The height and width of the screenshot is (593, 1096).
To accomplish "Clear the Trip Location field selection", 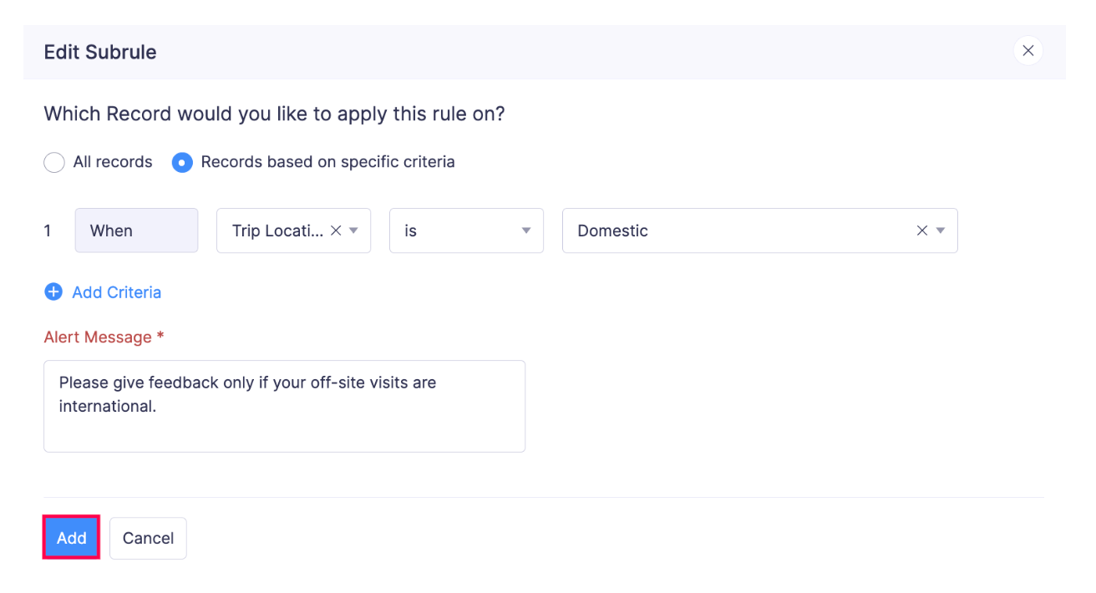I will [x=336, y=231].
